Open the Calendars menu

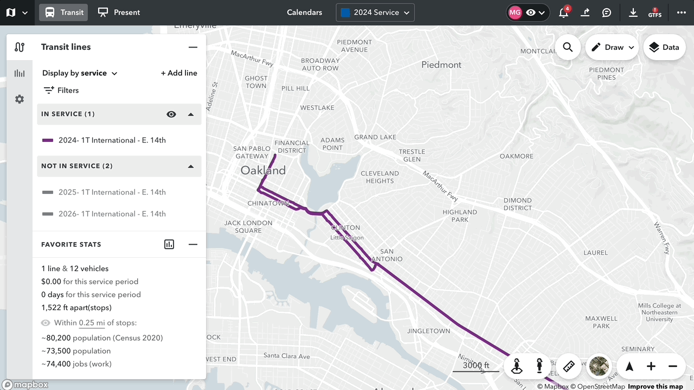tap(304, 12)
